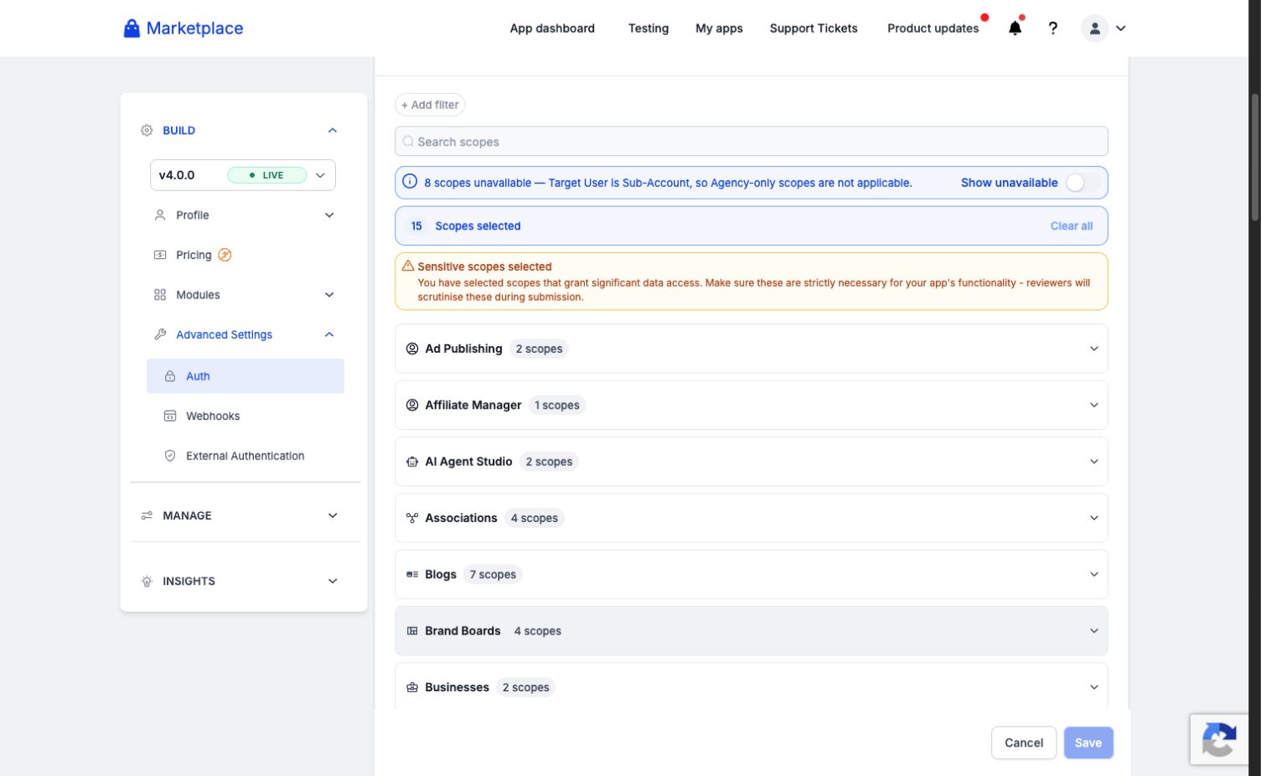1261x776 pixels.
Task: Click the Profile person icon in sidebar
Action: [160, 215]
